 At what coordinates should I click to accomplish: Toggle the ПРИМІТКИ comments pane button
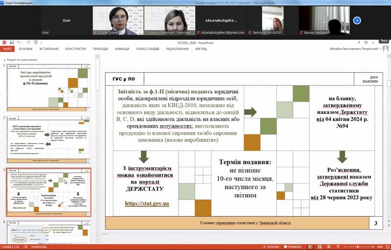point(293,247)
